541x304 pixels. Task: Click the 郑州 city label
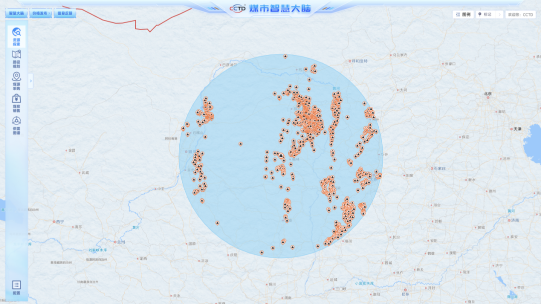coord(405,294)
